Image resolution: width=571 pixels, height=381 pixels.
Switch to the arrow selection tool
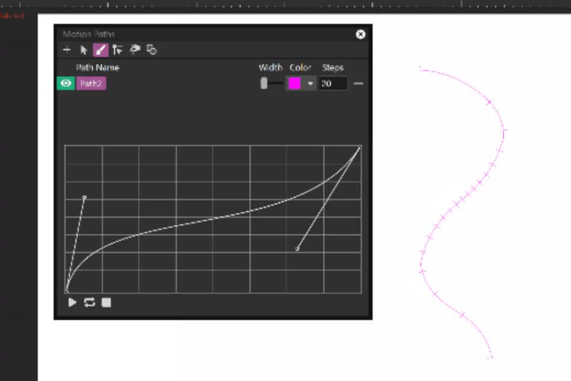83,50
